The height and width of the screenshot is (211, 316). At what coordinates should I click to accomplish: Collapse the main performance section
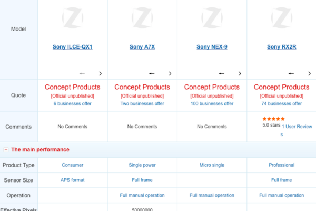(x=6, y=150)
